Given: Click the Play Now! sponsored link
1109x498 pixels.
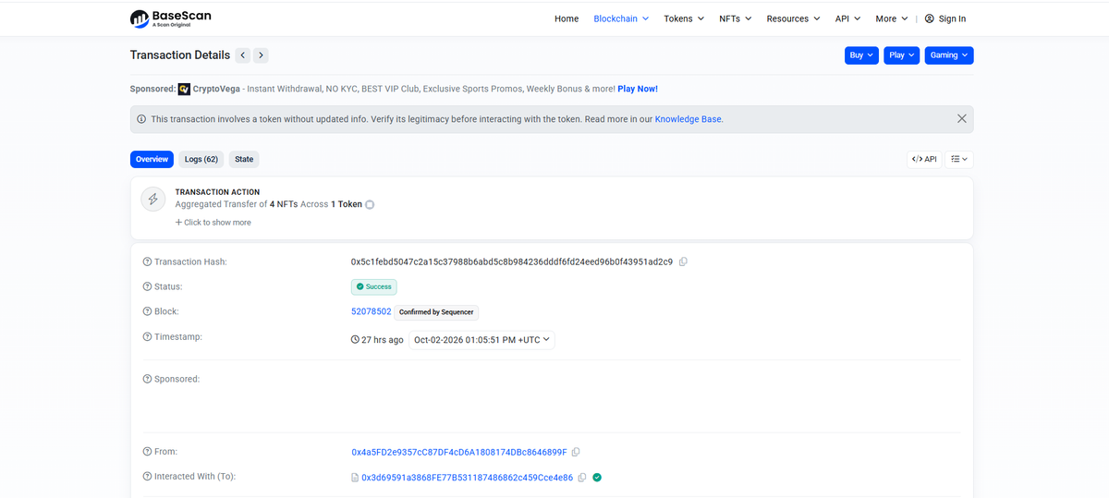Looking at the screenshot, I should (638, 89).
